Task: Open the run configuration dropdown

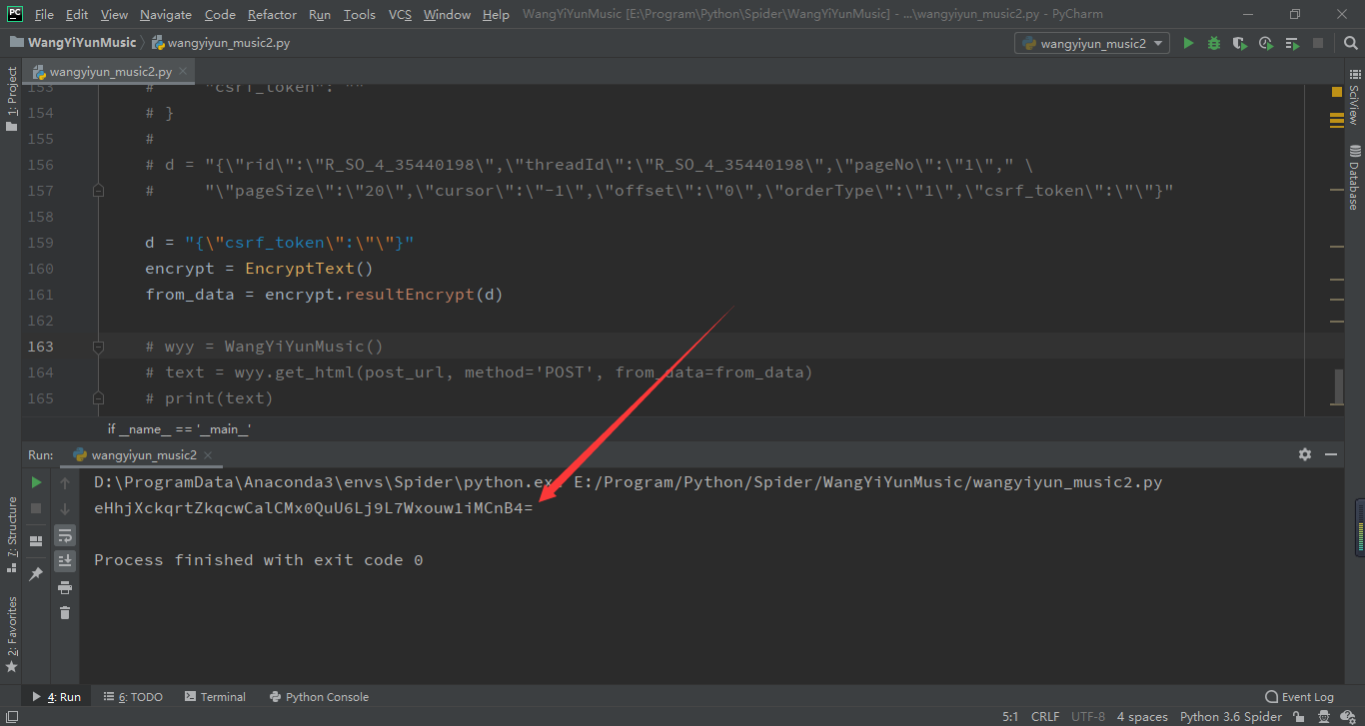Action: click(1092, 43)
